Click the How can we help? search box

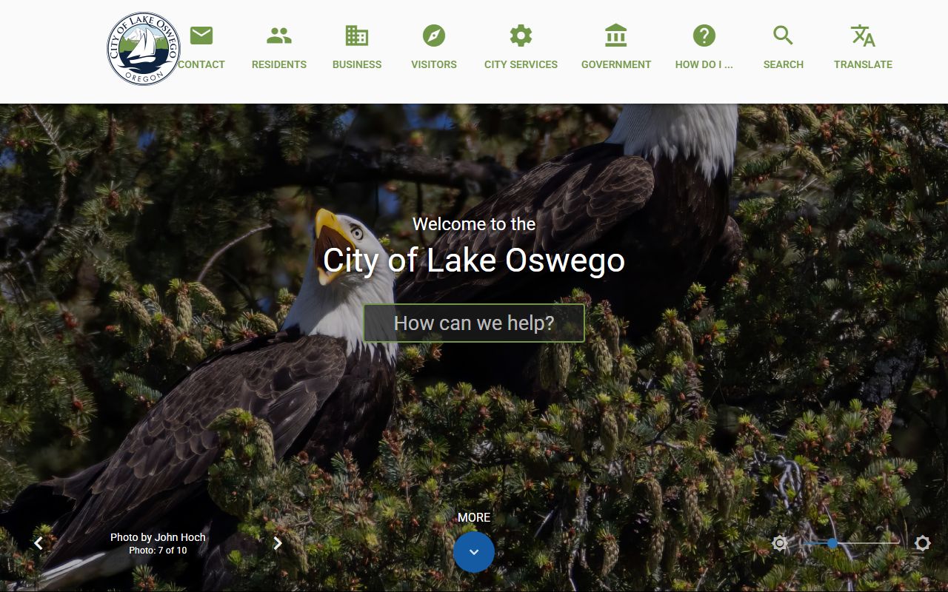point(474,323)
